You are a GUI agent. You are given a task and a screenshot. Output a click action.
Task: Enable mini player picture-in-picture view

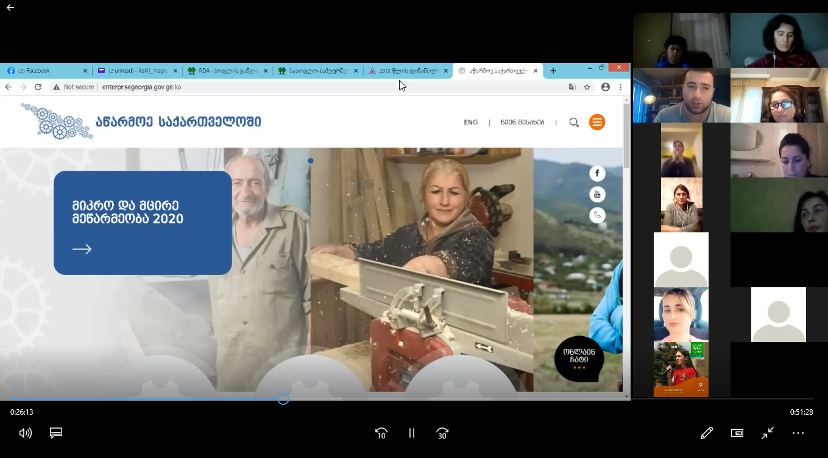pyautogui.click(x=737, y=433)
